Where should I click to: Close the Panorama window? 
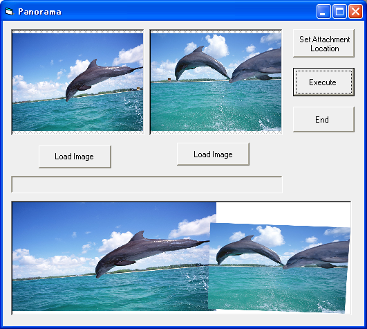tap(355, 11)
